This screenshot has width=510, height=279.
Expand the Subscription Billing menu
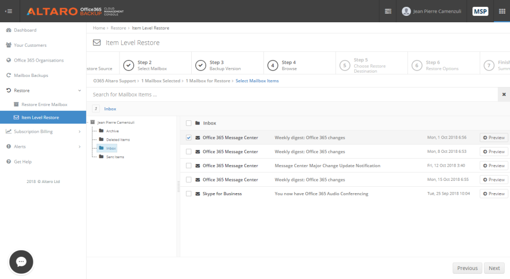(79, 132)
